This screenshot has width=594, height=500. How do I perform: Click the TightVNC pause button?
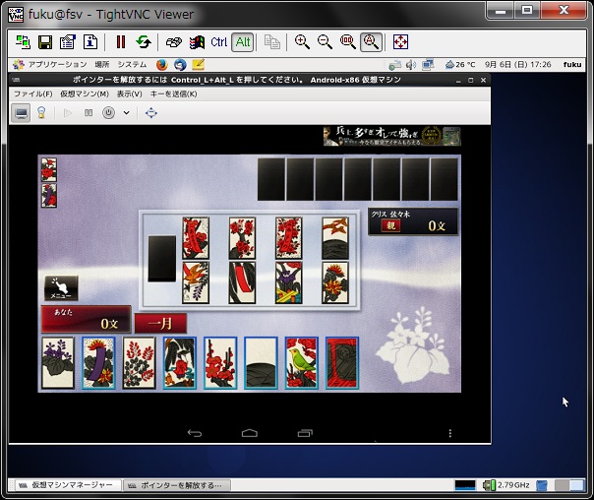[121, 41]
